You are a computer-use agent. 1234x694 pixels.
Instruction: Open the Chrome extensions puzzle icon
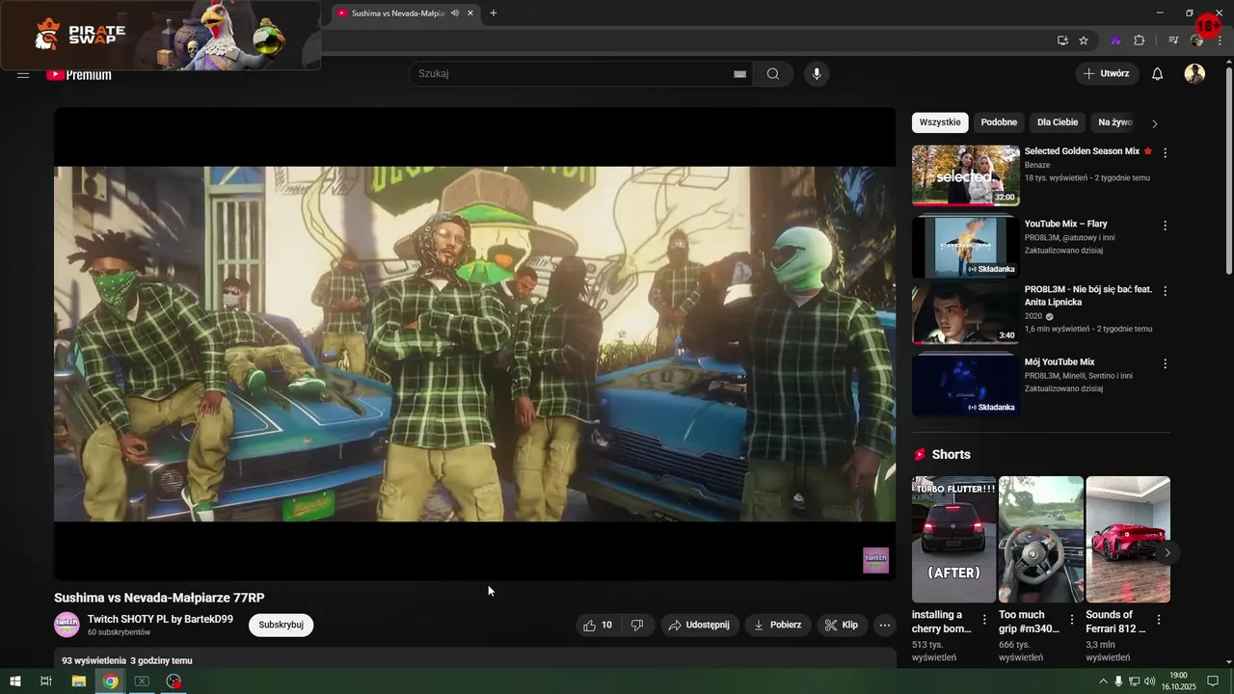click(x=1139, y=40)
